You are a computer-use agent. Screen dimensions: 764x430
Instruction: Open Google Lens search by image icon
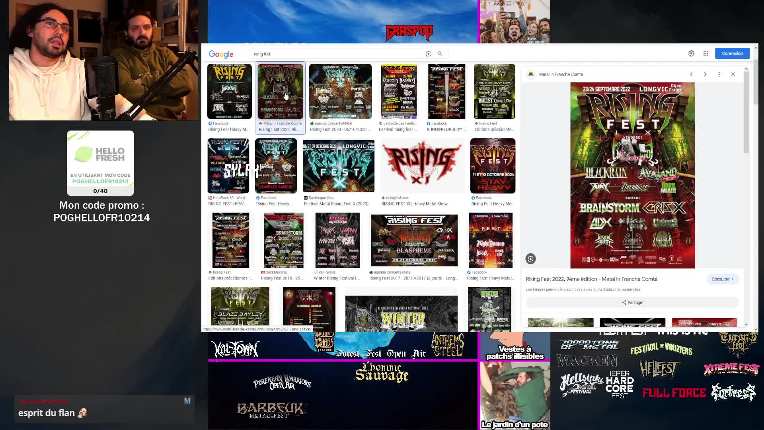click(x=428, y=53)
